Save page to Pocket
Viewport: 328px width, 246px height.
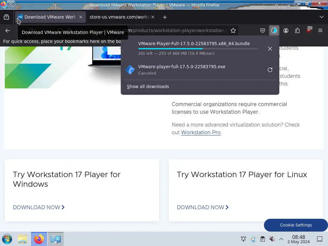click(263, 30)
